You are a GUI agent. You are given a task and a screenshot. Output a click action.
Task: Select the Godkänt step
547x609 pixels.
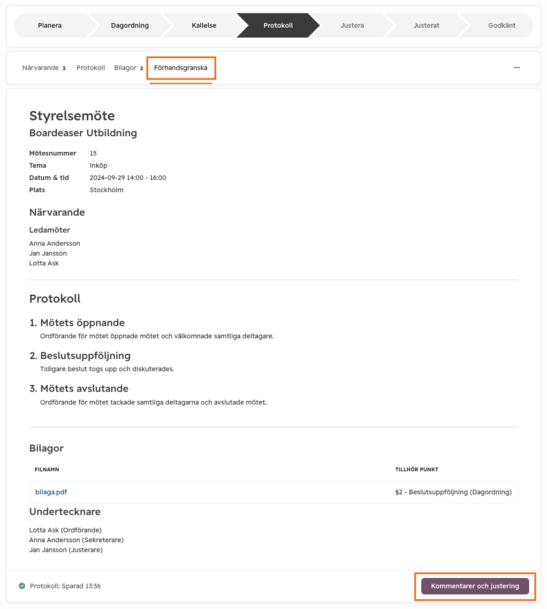pyautogui.click(x=501, y=25)
